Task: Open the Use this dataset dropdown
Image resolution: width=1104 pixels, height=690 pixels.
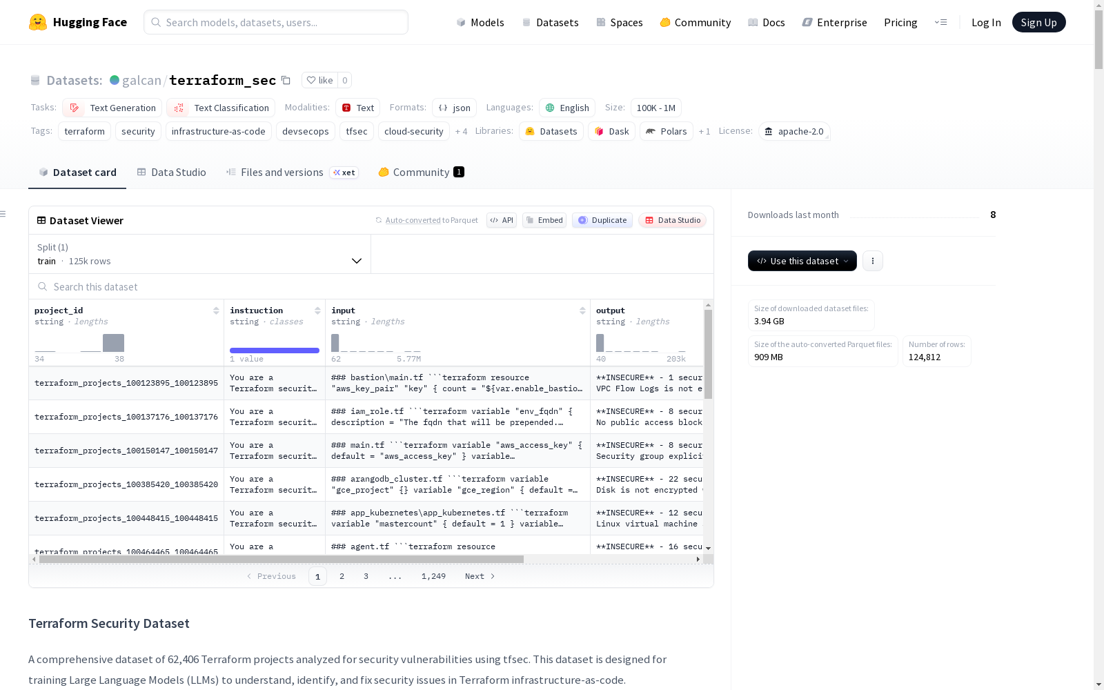Action: coord(802,261)
